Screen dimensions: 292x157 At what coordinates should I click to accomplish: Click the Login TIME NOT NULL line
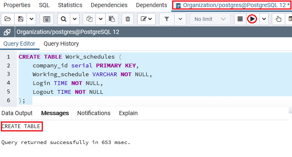tap(68, 83)
